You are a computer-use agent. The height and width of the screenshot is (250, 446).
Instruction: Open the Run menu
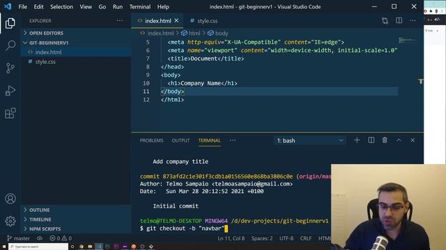(118, 6)
